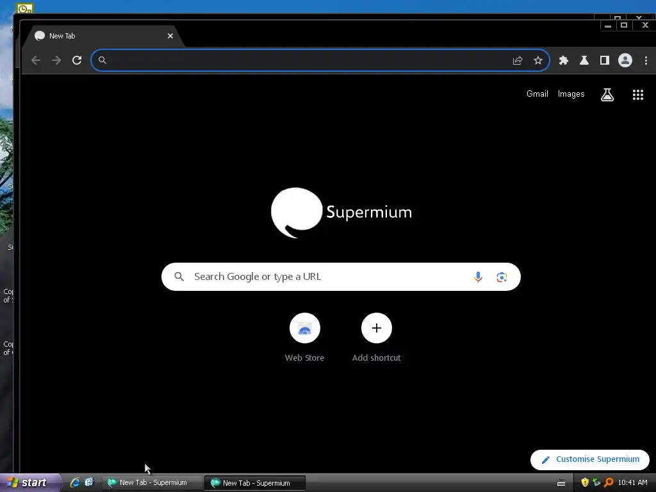The width and height of the screenshot is (656, 492).
Task: Maximize the Supermium window
Action: (624, 26)
